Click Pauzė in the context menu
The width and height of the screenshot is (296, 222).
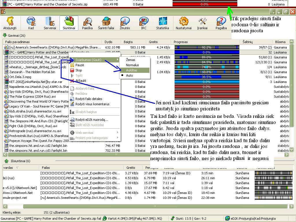[x=79, y=65]
